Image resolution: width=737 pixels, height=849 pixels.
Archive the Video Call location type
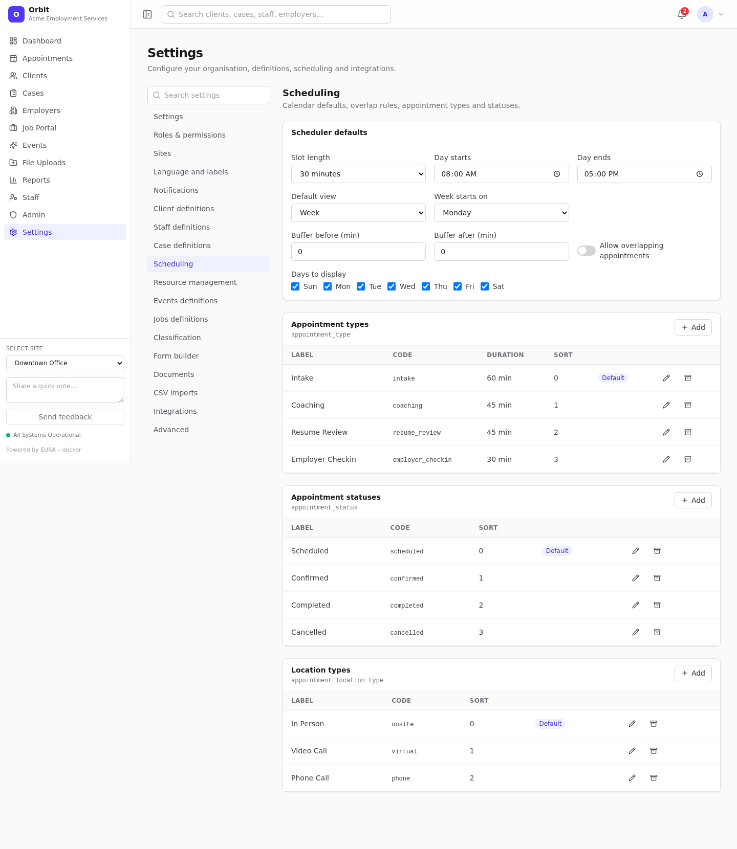[x=654, y=751]
